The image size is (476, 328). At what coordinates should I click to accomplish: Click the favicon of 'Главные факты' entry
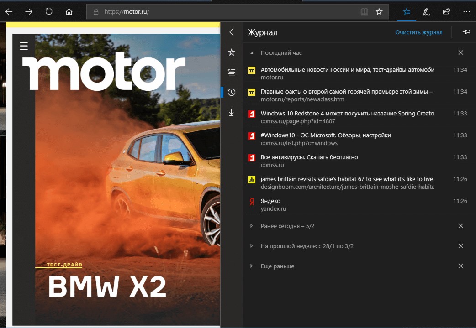pos(252,92)
